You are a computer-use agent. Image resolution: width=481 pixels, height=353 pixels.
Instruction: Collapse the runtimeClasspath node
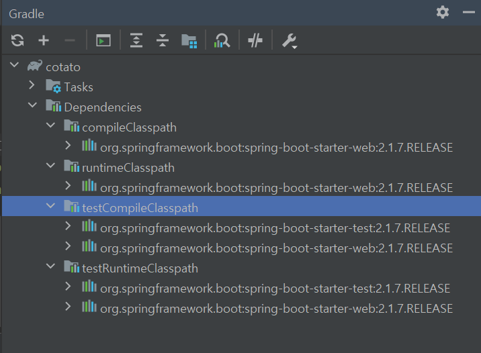50,166
